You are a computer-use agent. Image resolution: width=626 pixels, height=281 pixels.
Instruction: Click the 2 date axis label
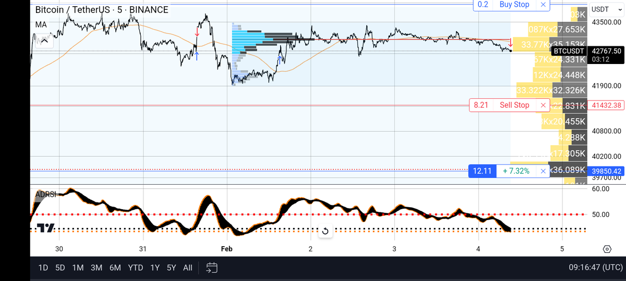(x=310, y=249)
